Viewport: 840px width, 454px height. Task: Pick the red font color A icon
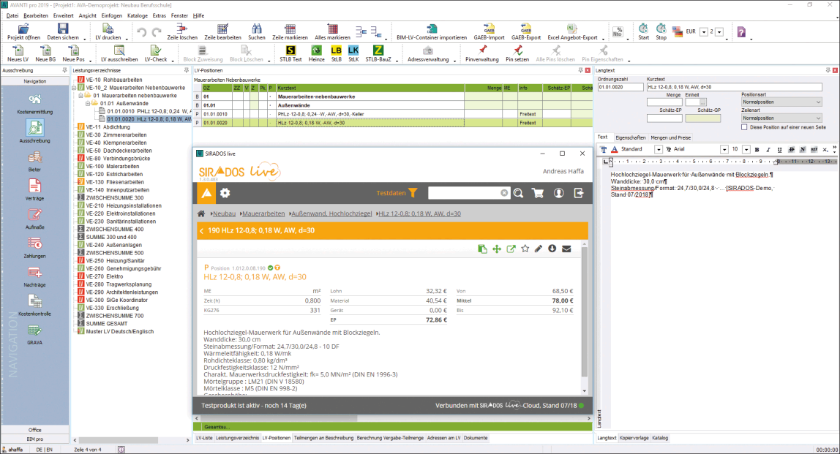click(x=615, y=149)
